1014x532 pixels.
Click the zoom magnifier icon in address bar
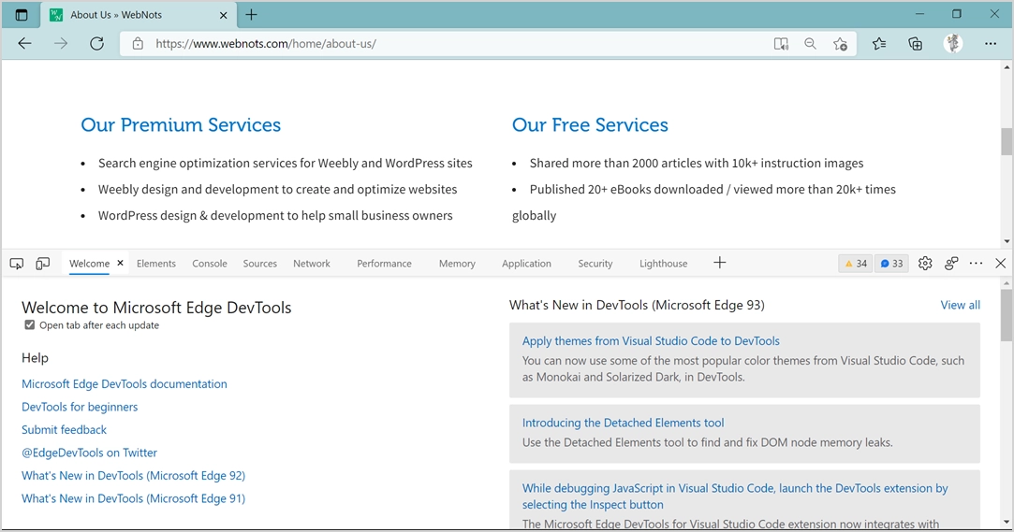811,44
